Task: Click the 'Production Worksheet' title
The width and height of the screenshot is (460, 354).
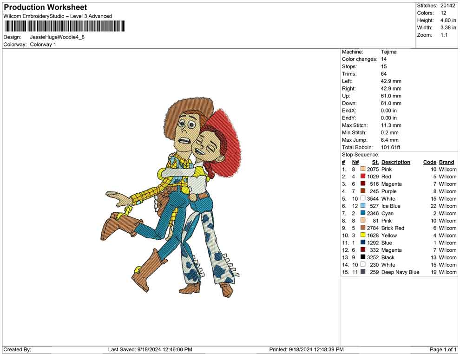Action: (46, 7)
